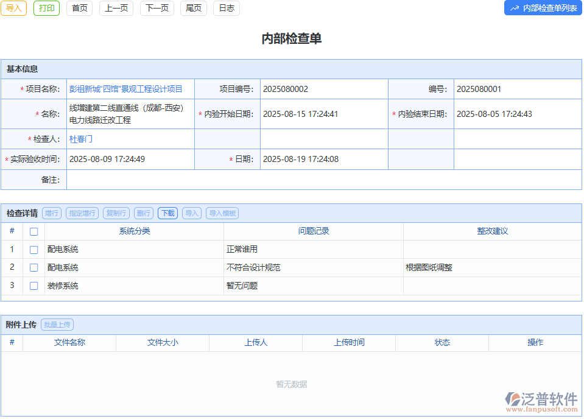The width and height of the screenshot is (584, 419).
Task: Navigate to 首页 first page
Action: pos(79,9)
